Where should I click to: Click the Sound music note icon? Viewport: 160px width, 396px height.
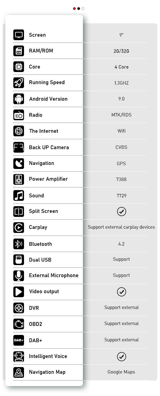point(19,195)
